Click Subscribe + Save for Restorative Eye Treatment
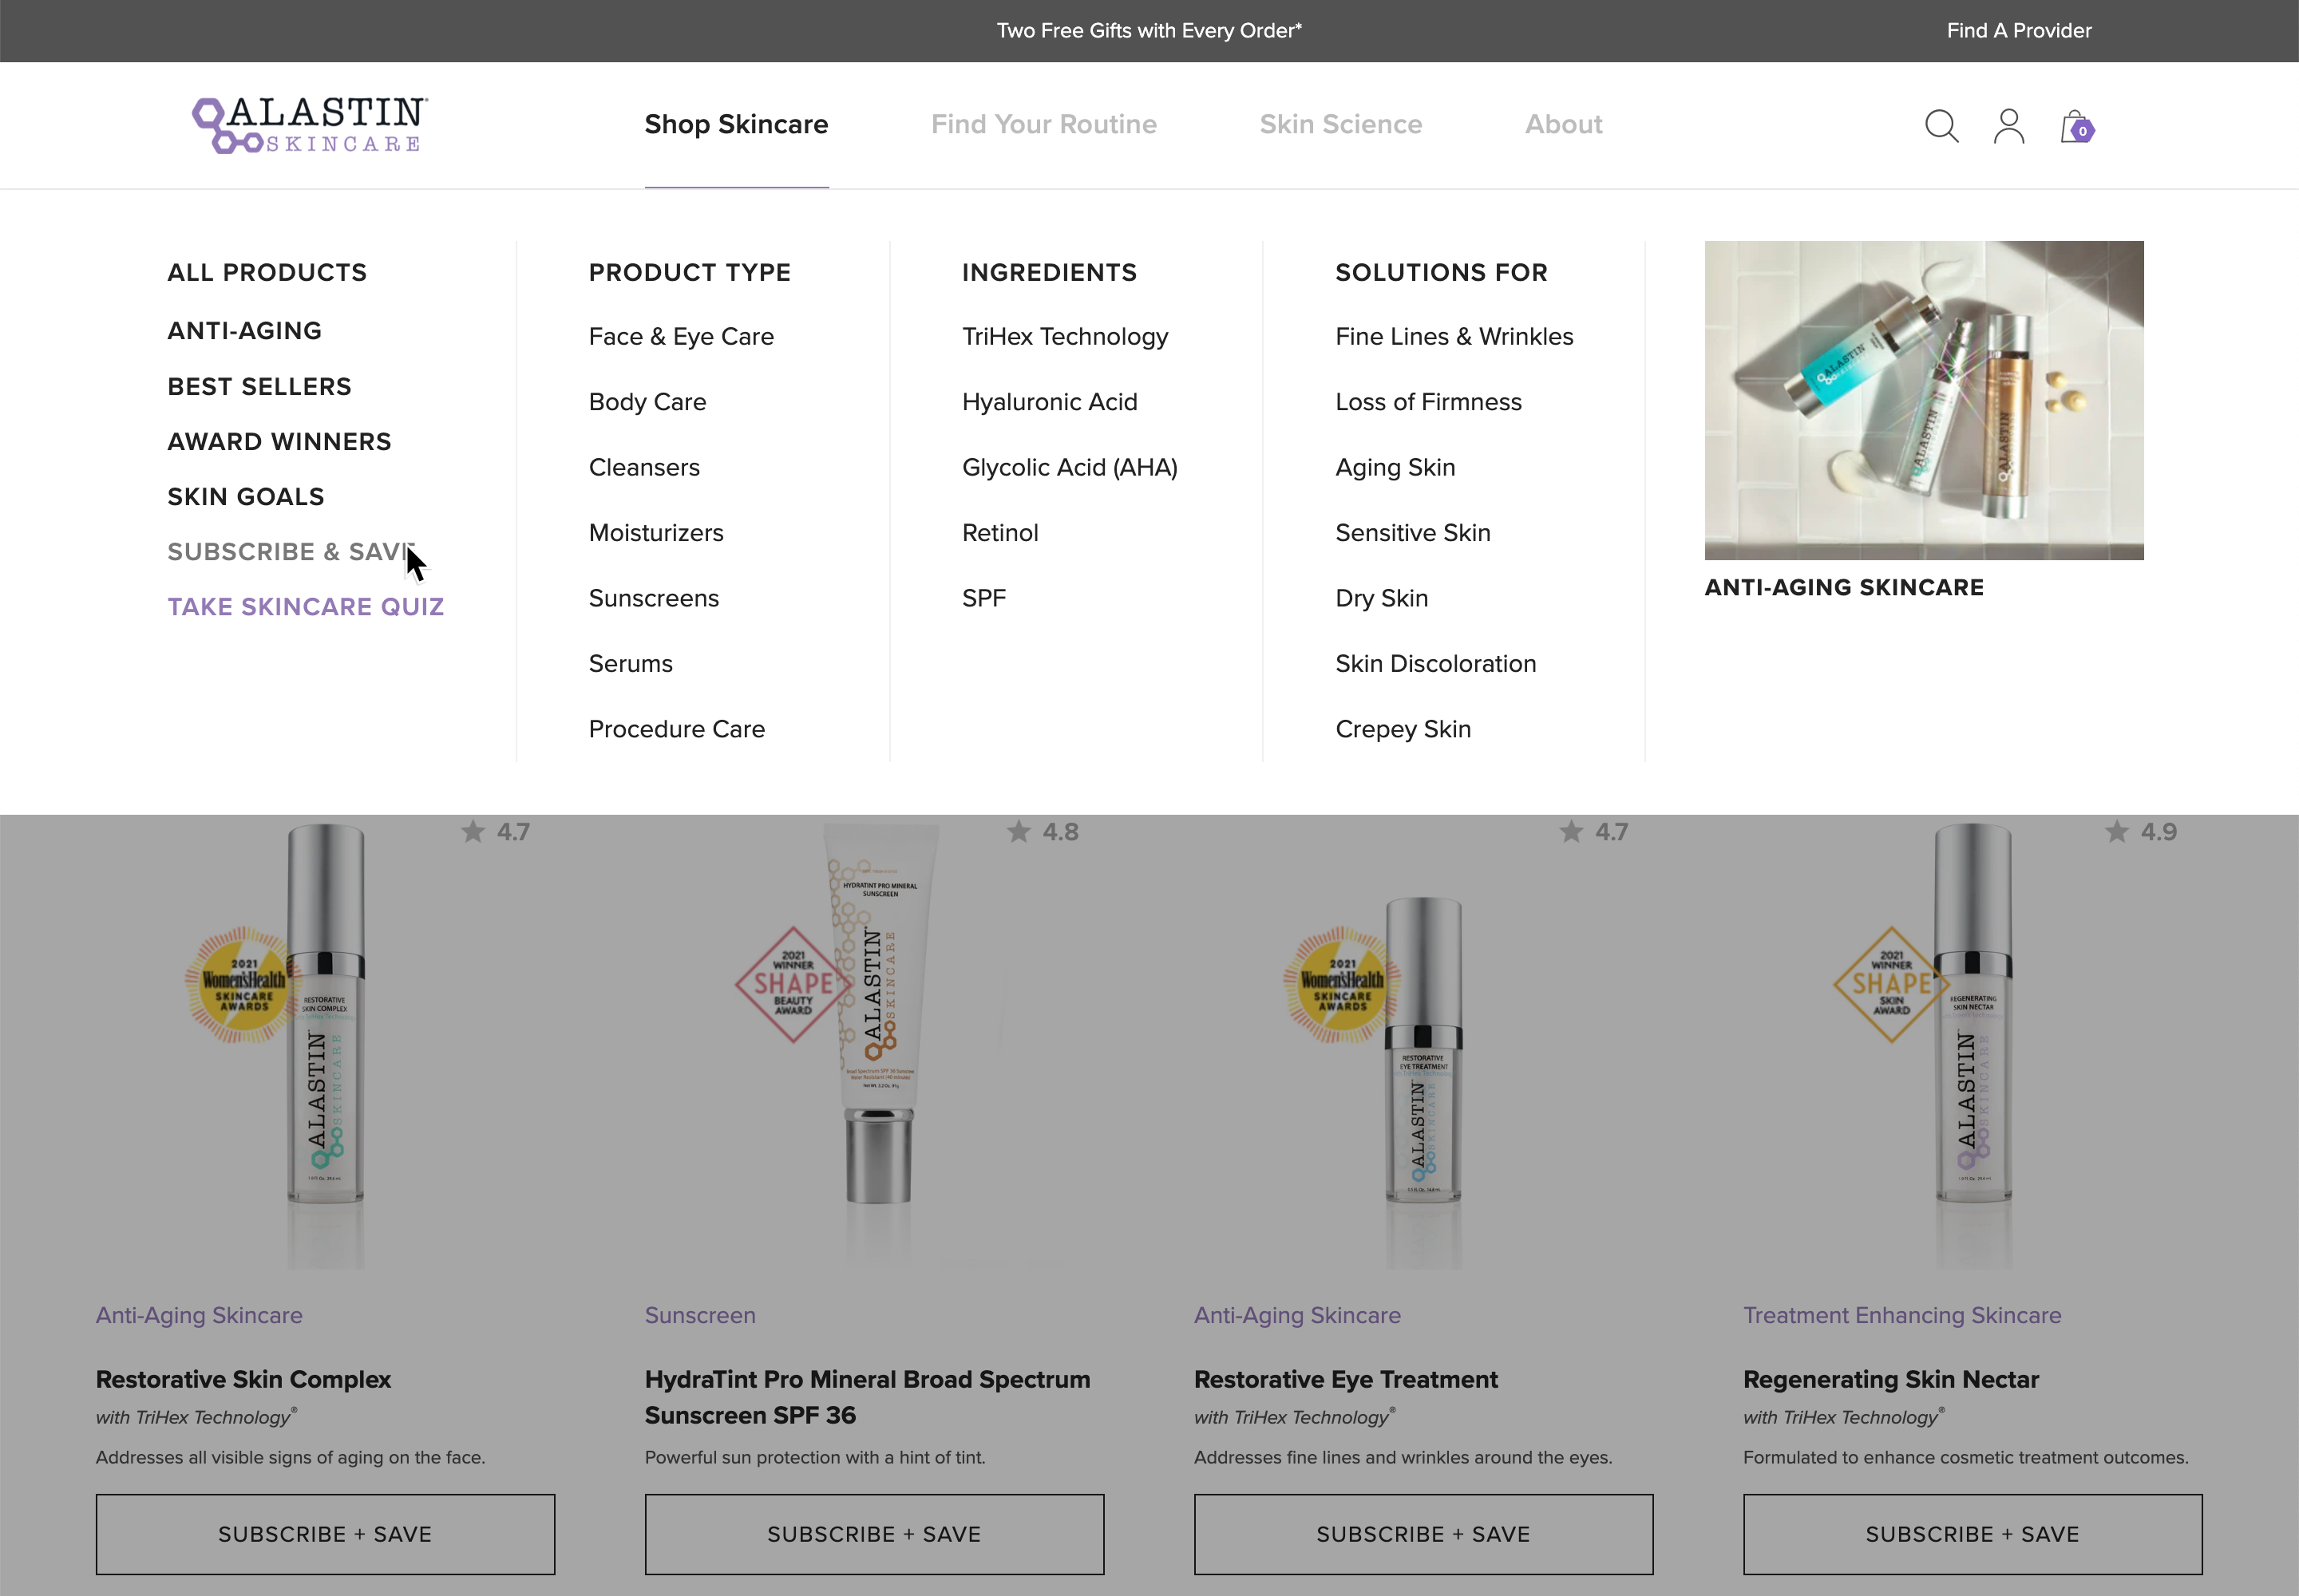 pyautogui.click(x=1423, y=1535)
